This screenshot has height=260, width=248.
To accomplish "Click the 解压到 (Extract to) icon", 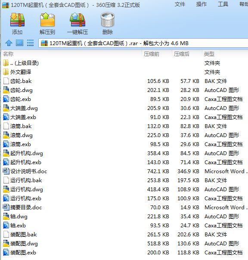I will coord(47,20).
